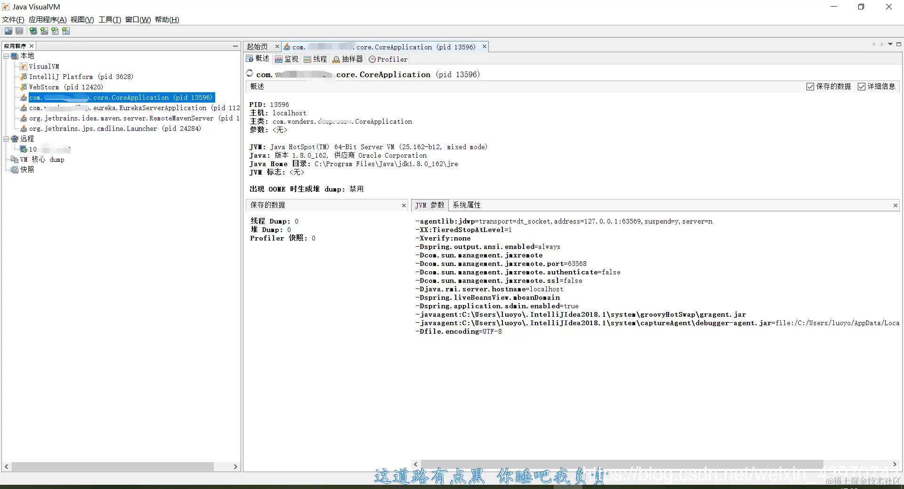The height and width of the screenshot is (489, 904).
Task: Open the 工具(T) menu
Action: (110, 20)
